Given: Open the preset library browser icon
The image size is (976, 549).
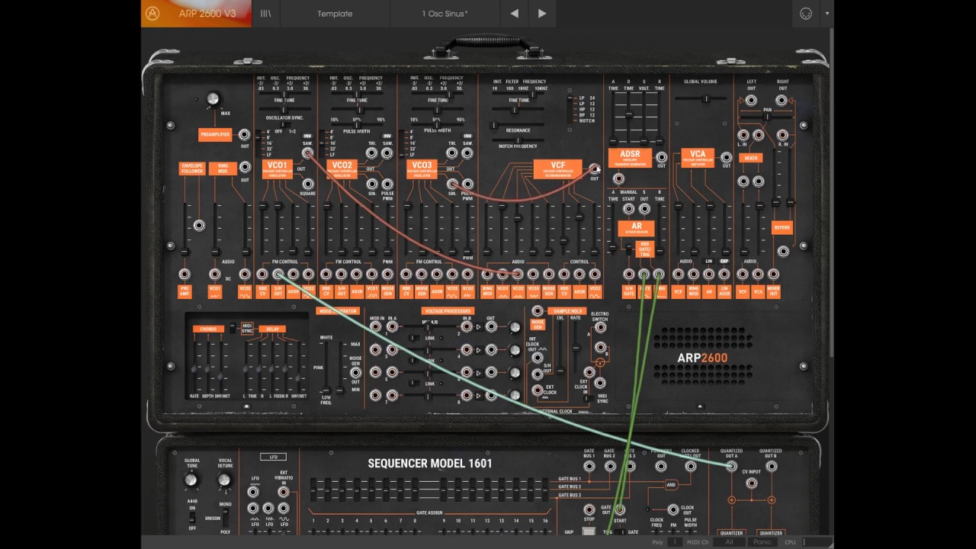Looking at the screenshot, I should pyautogui.click(x=266, y=13).
